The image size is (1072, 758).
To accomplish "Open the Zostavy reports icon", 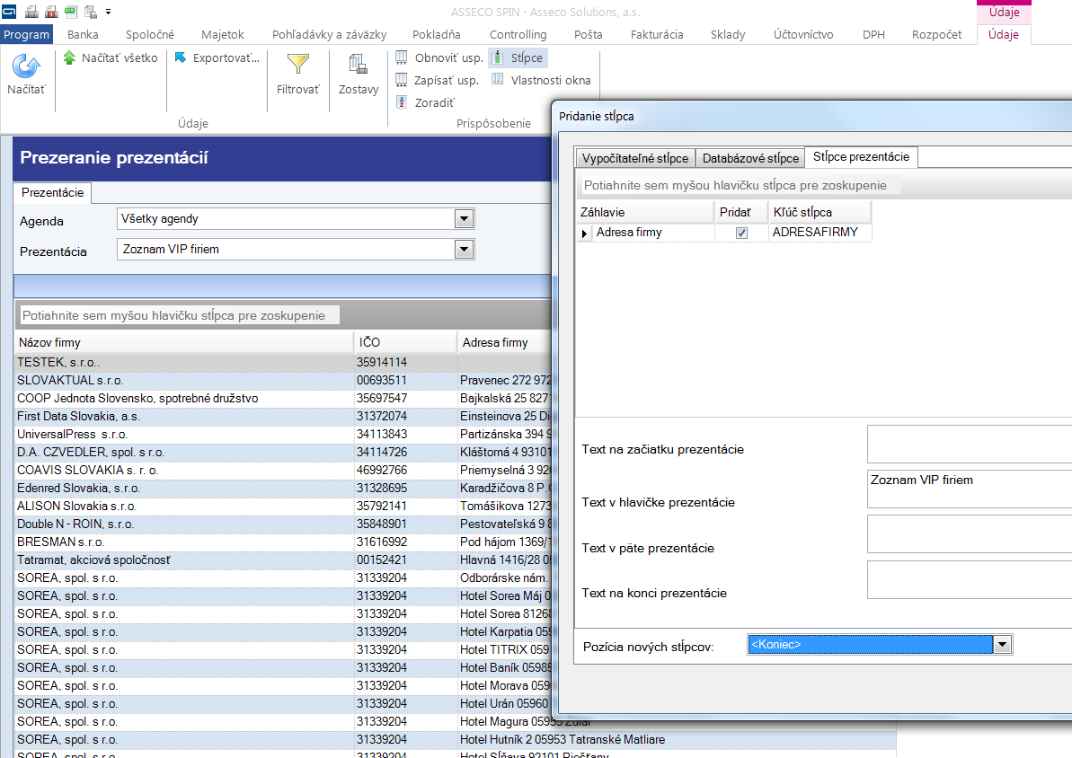I will [359, 65].
